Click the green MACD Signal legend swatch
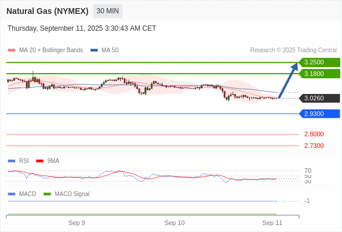 point(47,194)
